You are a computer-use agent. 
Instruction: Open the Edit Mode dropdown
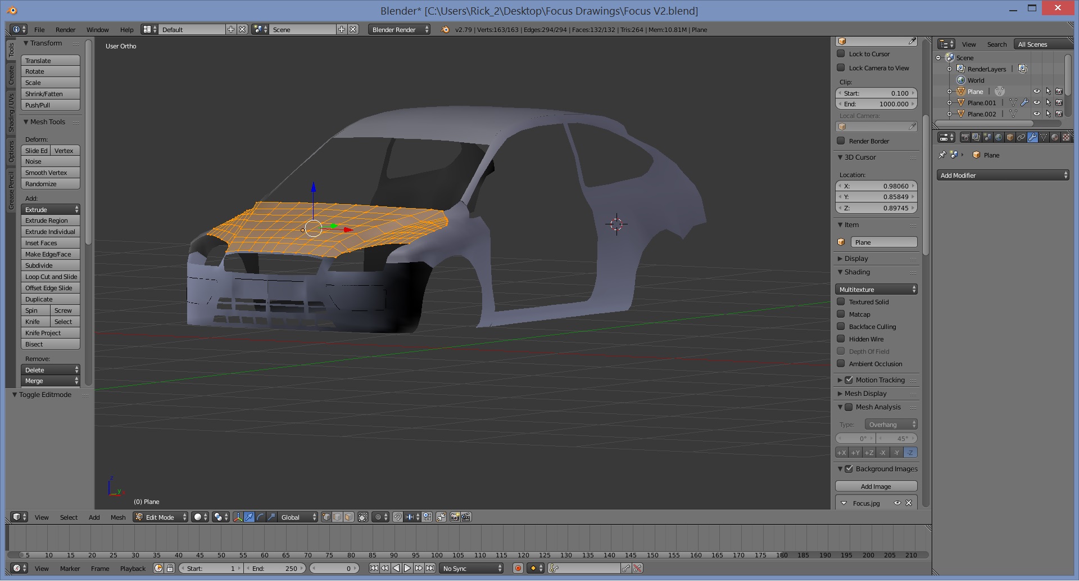coord(160,517)
